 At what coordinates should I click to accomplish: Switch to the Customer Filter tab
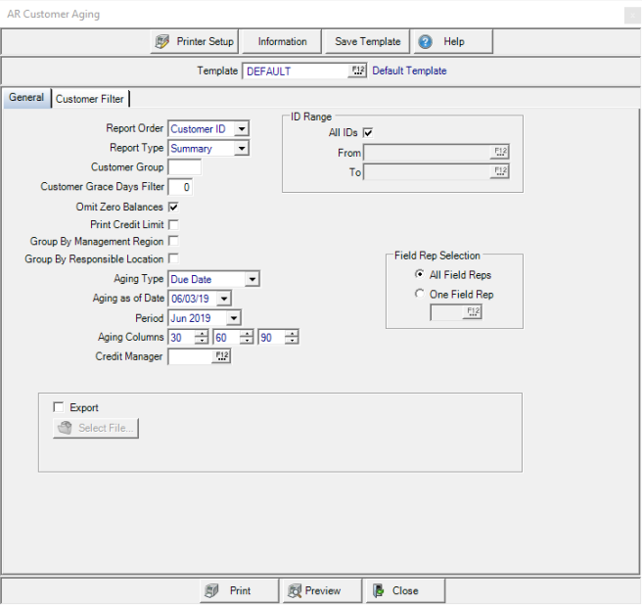pyautogui.click(x=90, y=99)
